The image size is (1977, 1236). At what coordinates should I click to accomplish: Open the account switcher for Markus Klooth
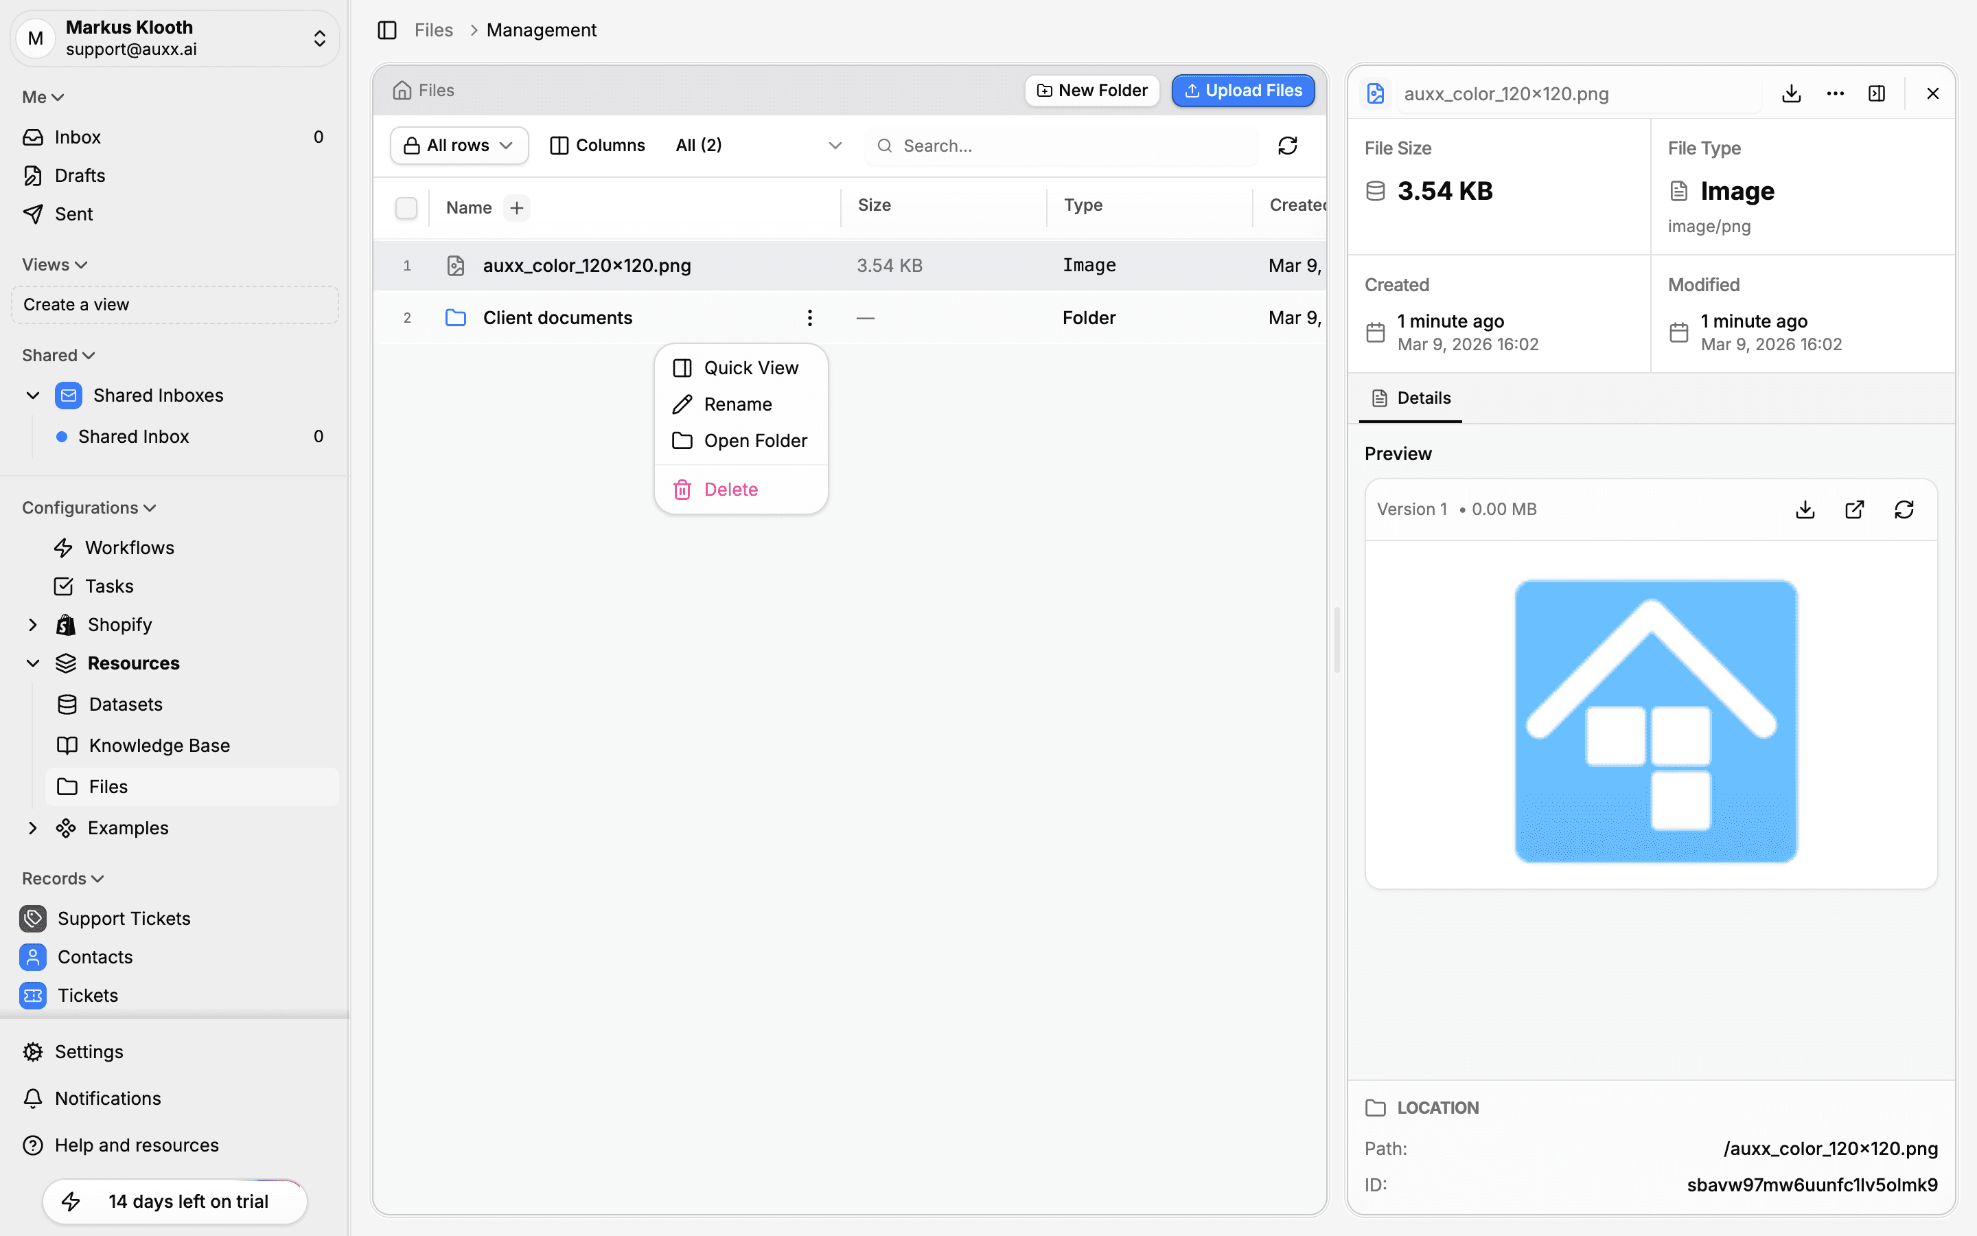coord(174,38)
